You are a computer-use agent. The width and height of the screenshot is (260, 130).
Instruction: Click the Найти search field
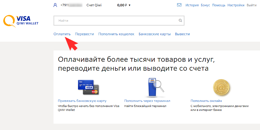[x=119, y=21]
